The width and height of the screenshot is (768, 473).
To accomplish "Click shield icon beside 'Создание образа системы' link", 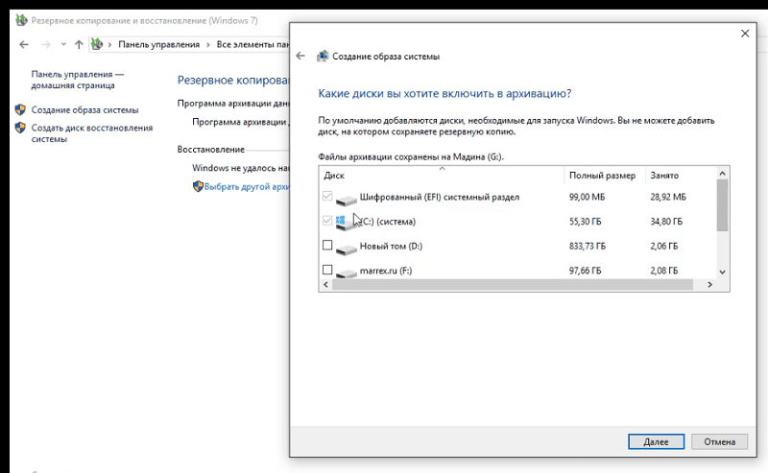I will 20,109.
